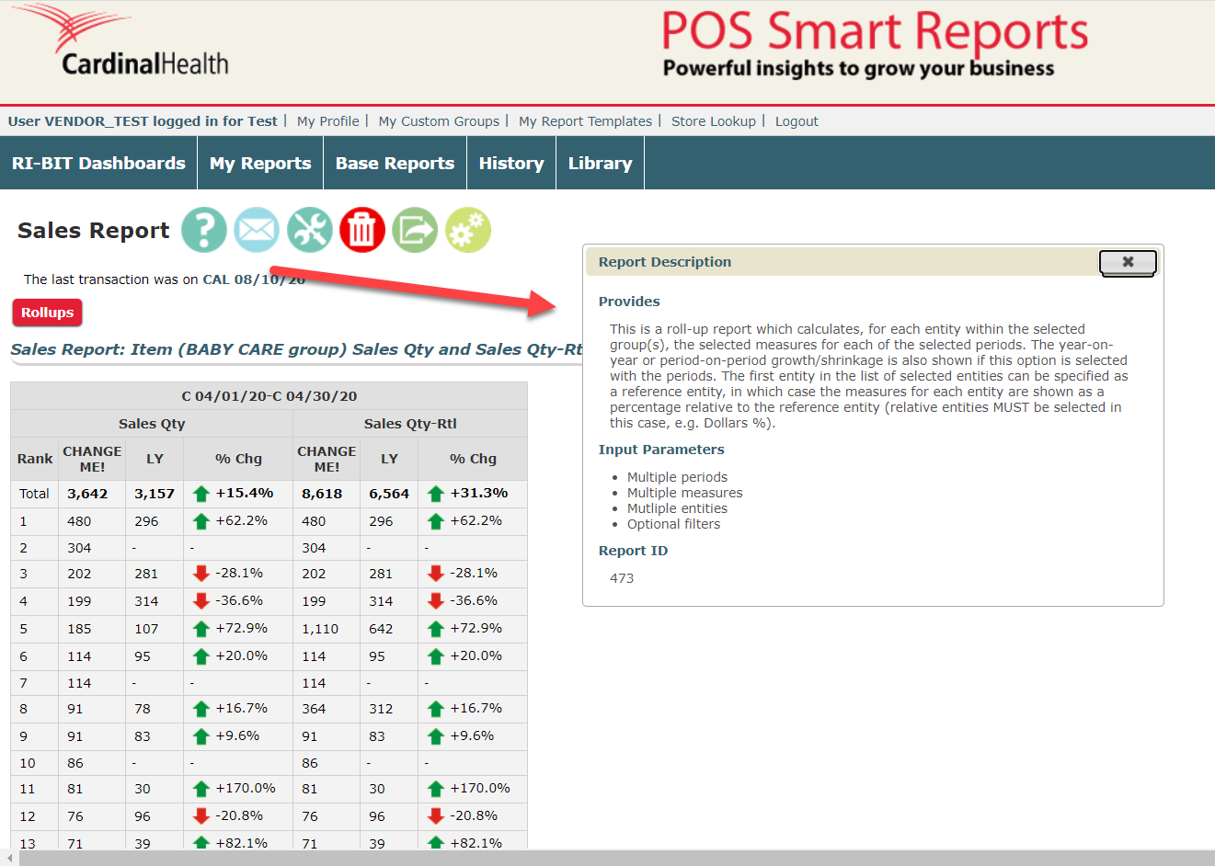Delete report with red trash icon
Image resolution: width=1215 pixels, height=866 pixels.
(x=362, y=230)
